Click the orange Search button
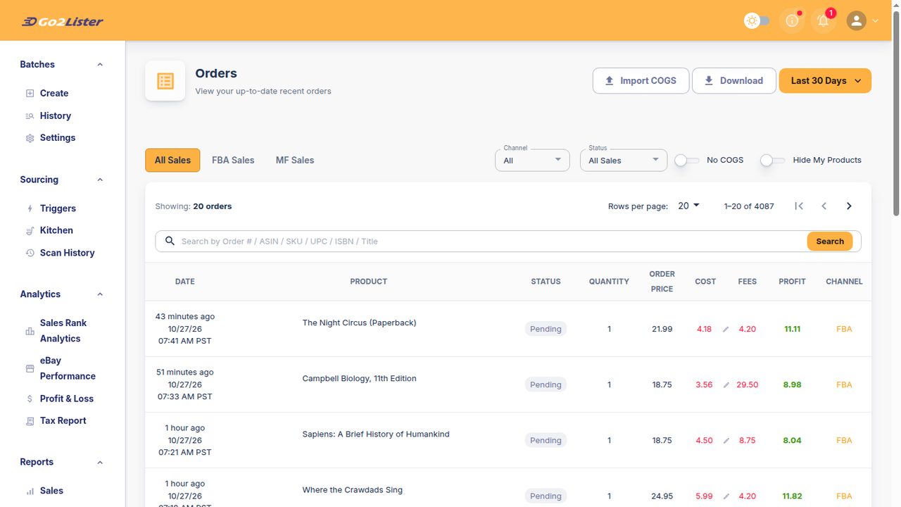 830,242
